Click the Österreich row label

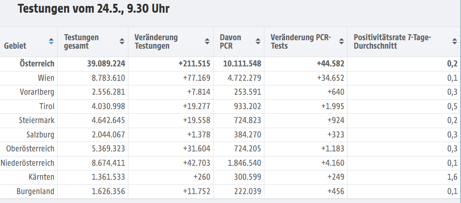37,64
